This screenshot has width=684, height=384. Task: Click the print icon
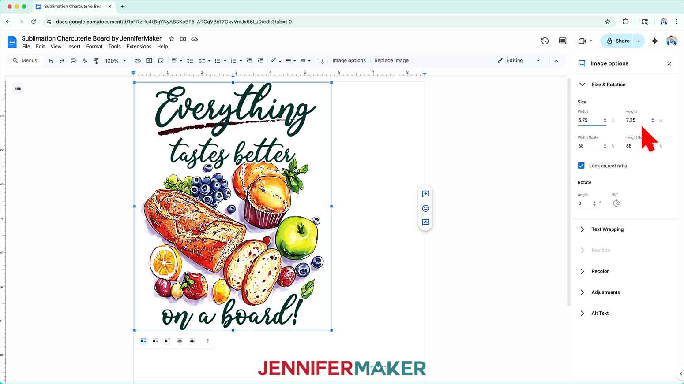click(73, 61)
